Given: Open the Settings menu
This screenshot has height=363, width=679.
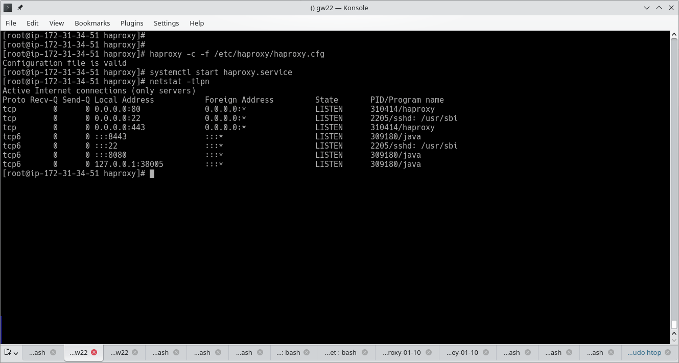Looking at the screenshot, I should [166, 23].
